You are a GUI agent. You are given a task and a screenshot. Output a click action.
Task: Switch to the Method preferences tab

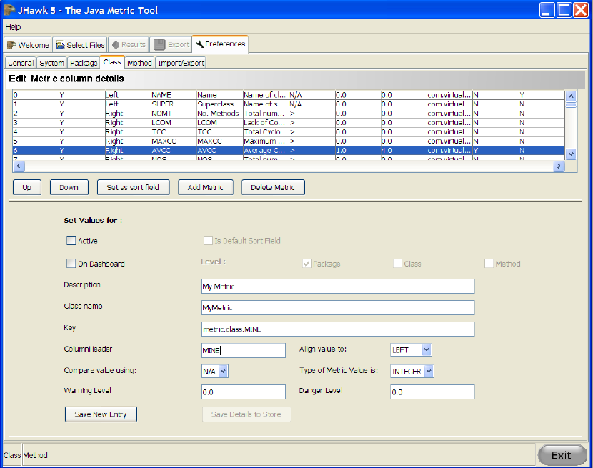[140, 63]
